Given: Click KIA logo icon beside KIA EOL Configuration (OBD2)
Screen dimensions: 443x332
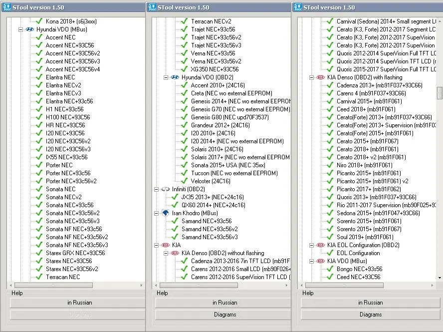Looking at the screenshot, I should point(320,245).
